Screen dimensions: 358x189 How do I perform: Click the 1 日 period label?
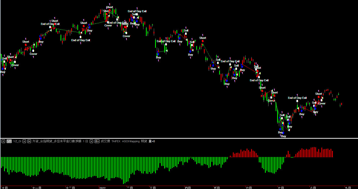point(85,141)
